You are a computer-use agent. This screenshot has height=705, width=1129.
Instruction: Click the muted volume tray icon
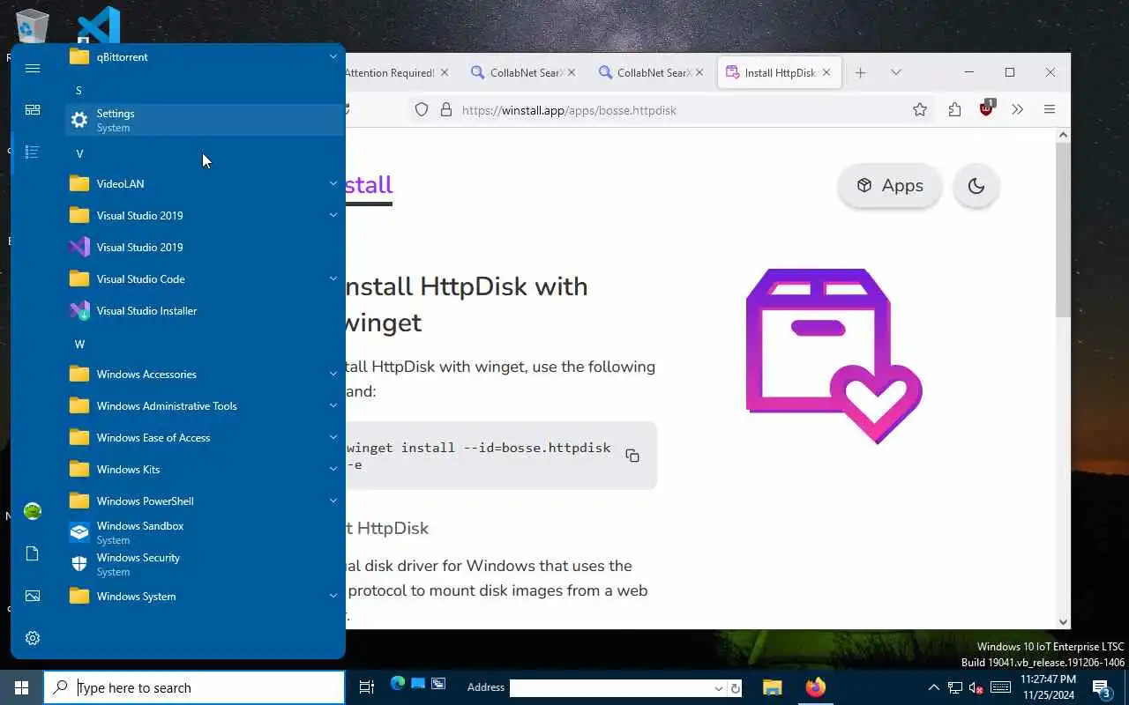pyautogui.click(x=976, y=688)
